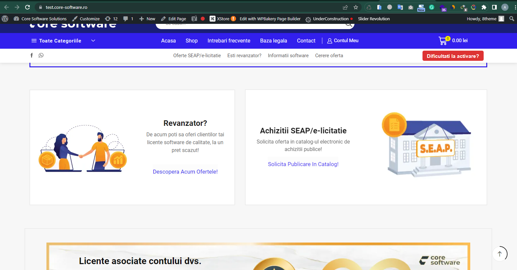
Task: Click the Achizitii SEAP/e-licitatie heading
Action: (303, 131)
